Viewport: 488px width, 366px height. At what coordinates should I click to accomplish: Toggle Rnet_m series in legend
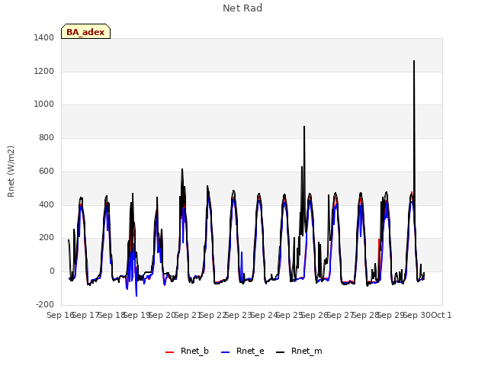coord(299,351)
